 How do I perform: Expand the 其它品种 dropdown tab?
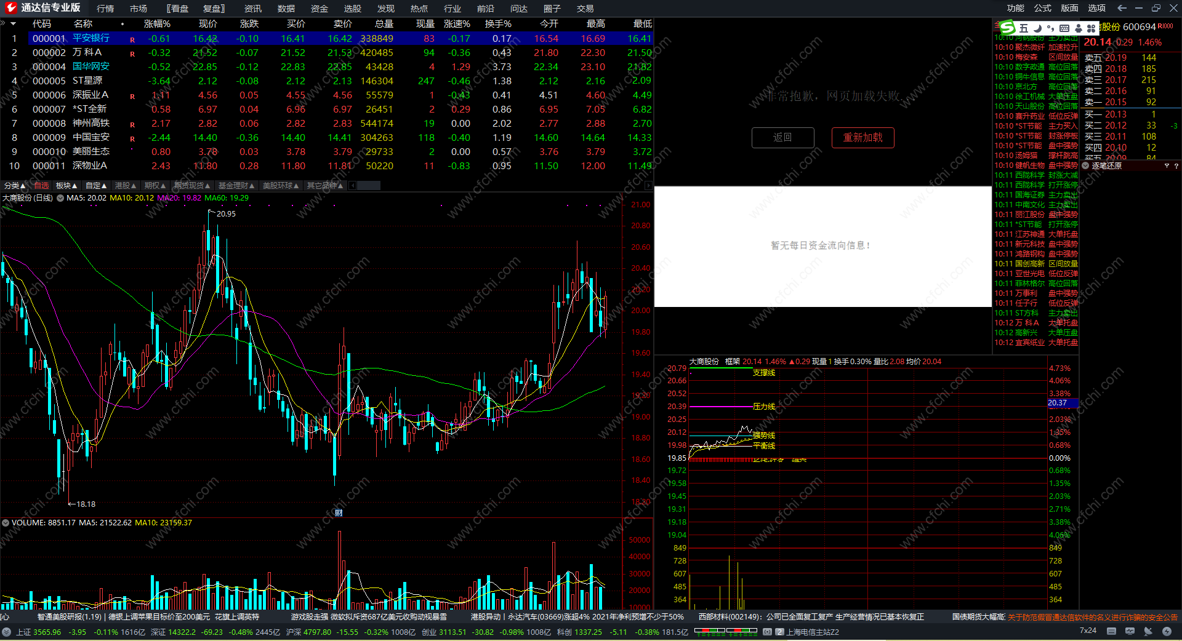[325, 186]
